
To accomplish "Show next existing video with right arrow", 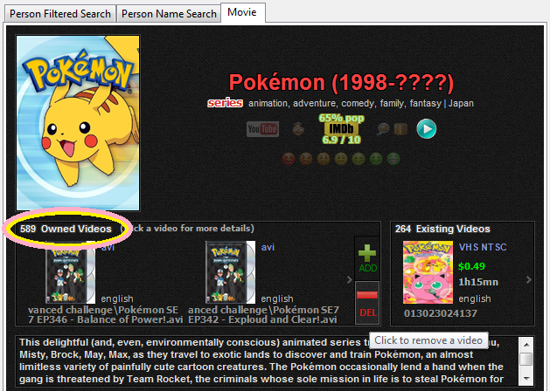I will point(529,279).
